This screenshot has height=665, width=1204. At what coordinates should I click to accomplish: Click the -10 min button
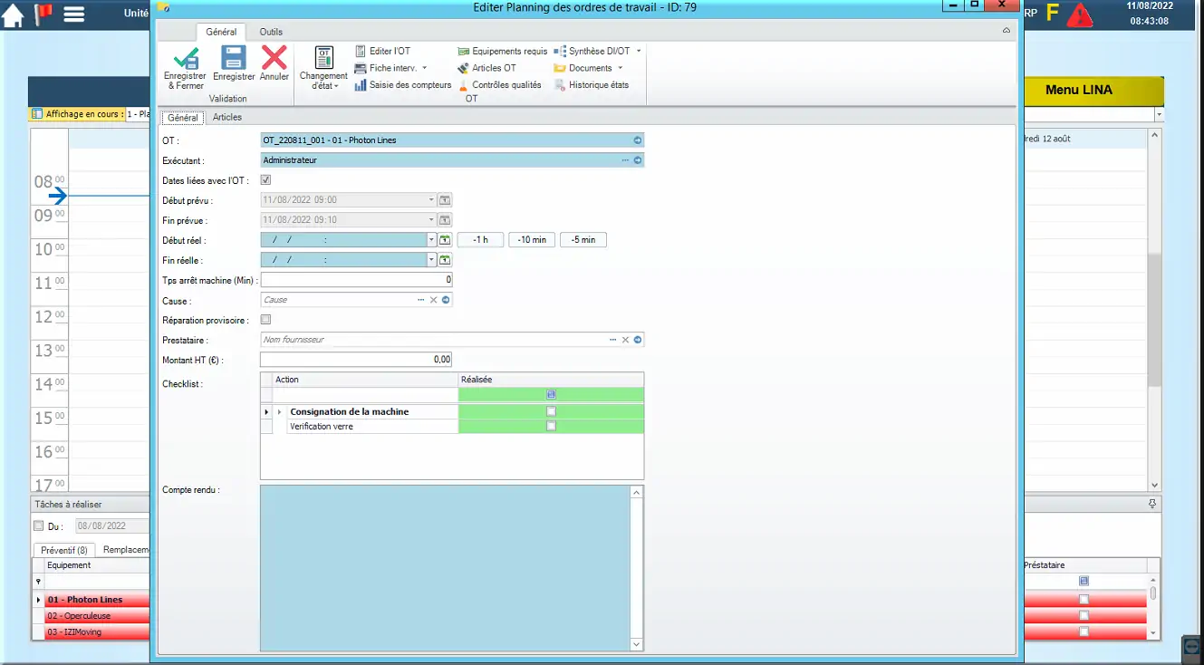click(x=532, y=240)
